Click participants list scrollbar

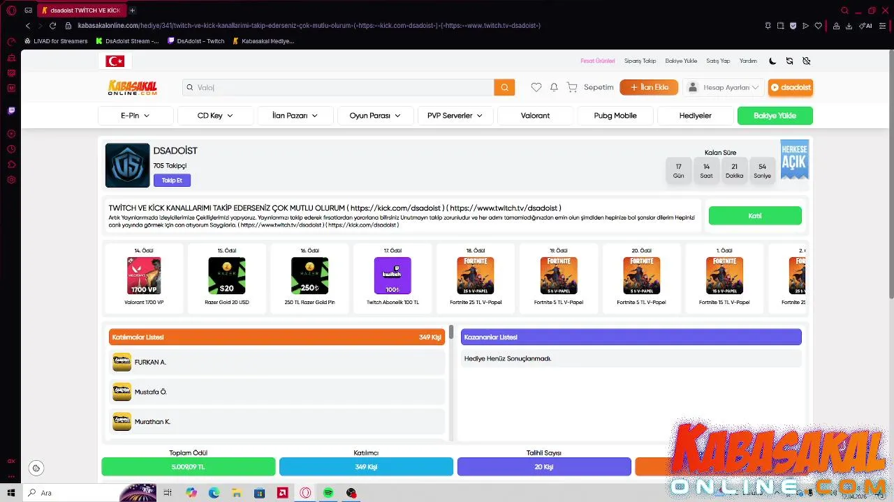pyautogui.click(x=452, y=332)
